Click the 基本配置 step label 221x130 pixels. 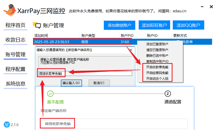(55, 102)
